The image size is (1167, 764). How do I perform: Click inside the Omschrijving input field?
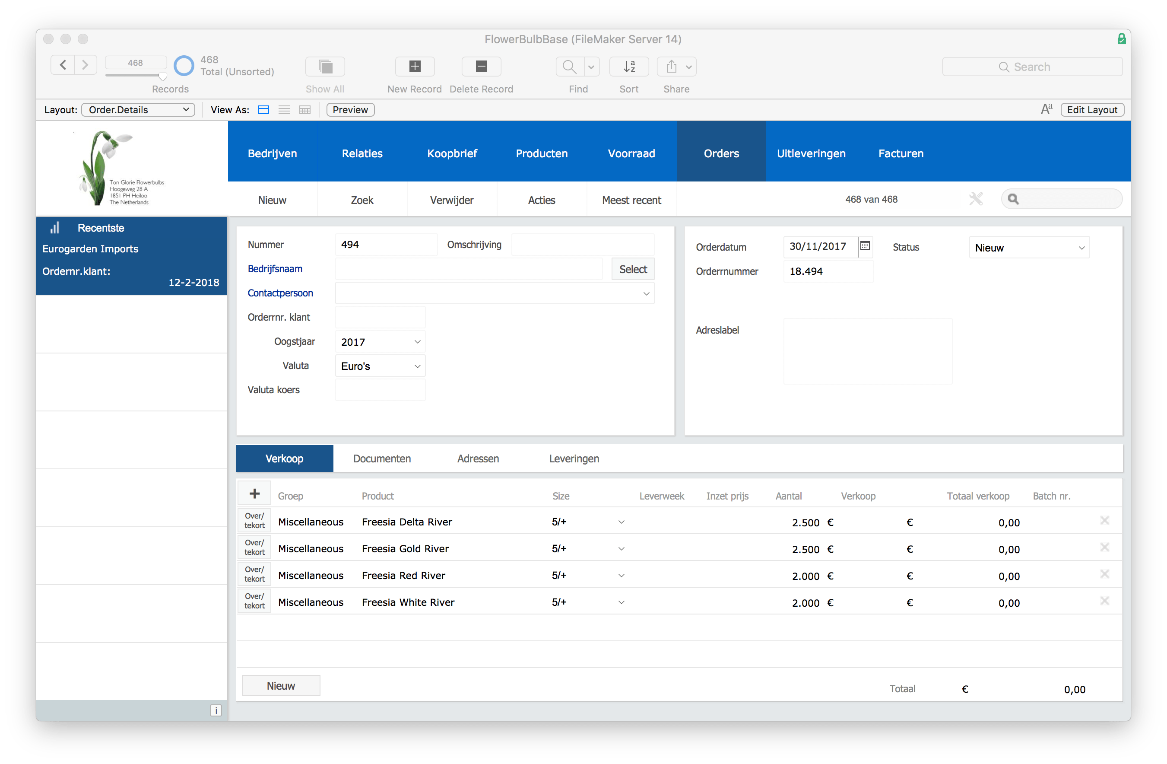coord(583,244)
